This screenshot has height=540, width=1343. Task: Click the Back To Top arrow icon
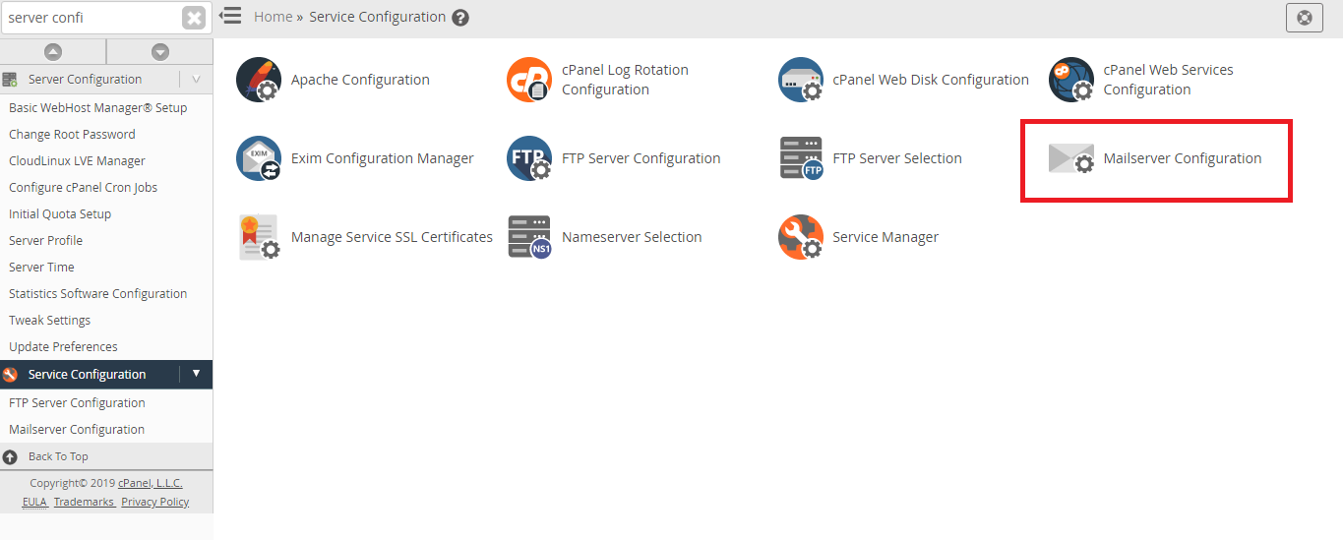tap(10, 456)
